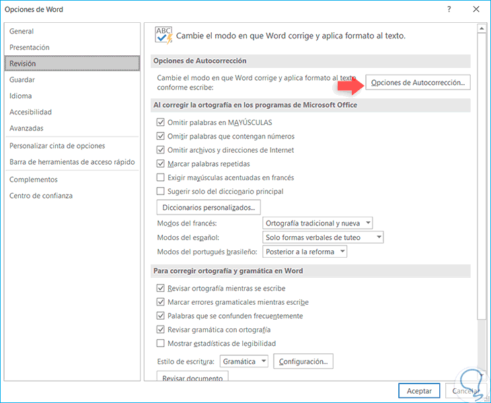Click Opciones de Autocorrección button

point(418,82)
